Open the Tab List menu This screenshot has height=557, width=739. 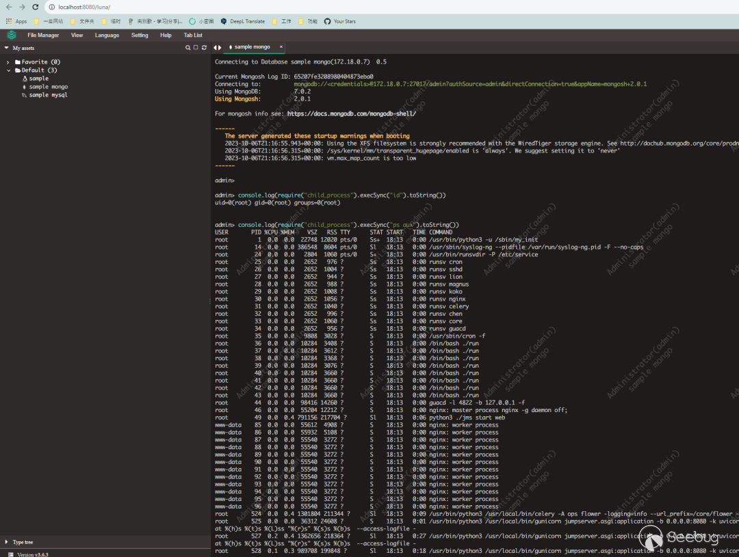(193, 35)
